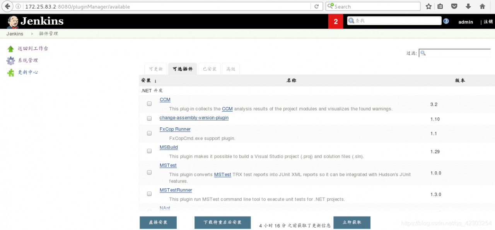Click the browser back arrow button

coord(7,7)
